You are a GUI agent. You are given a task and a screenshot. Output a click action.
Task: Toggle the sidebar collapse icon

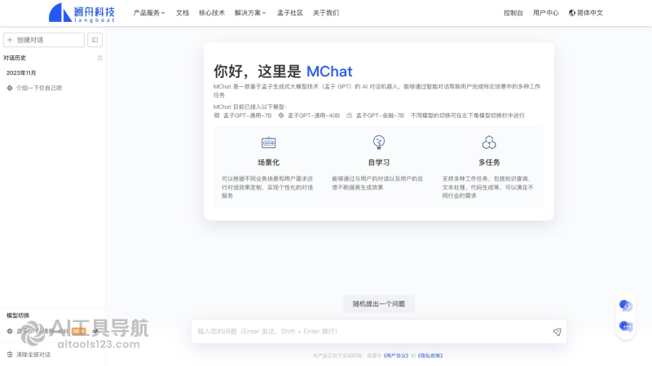[95, 40]
